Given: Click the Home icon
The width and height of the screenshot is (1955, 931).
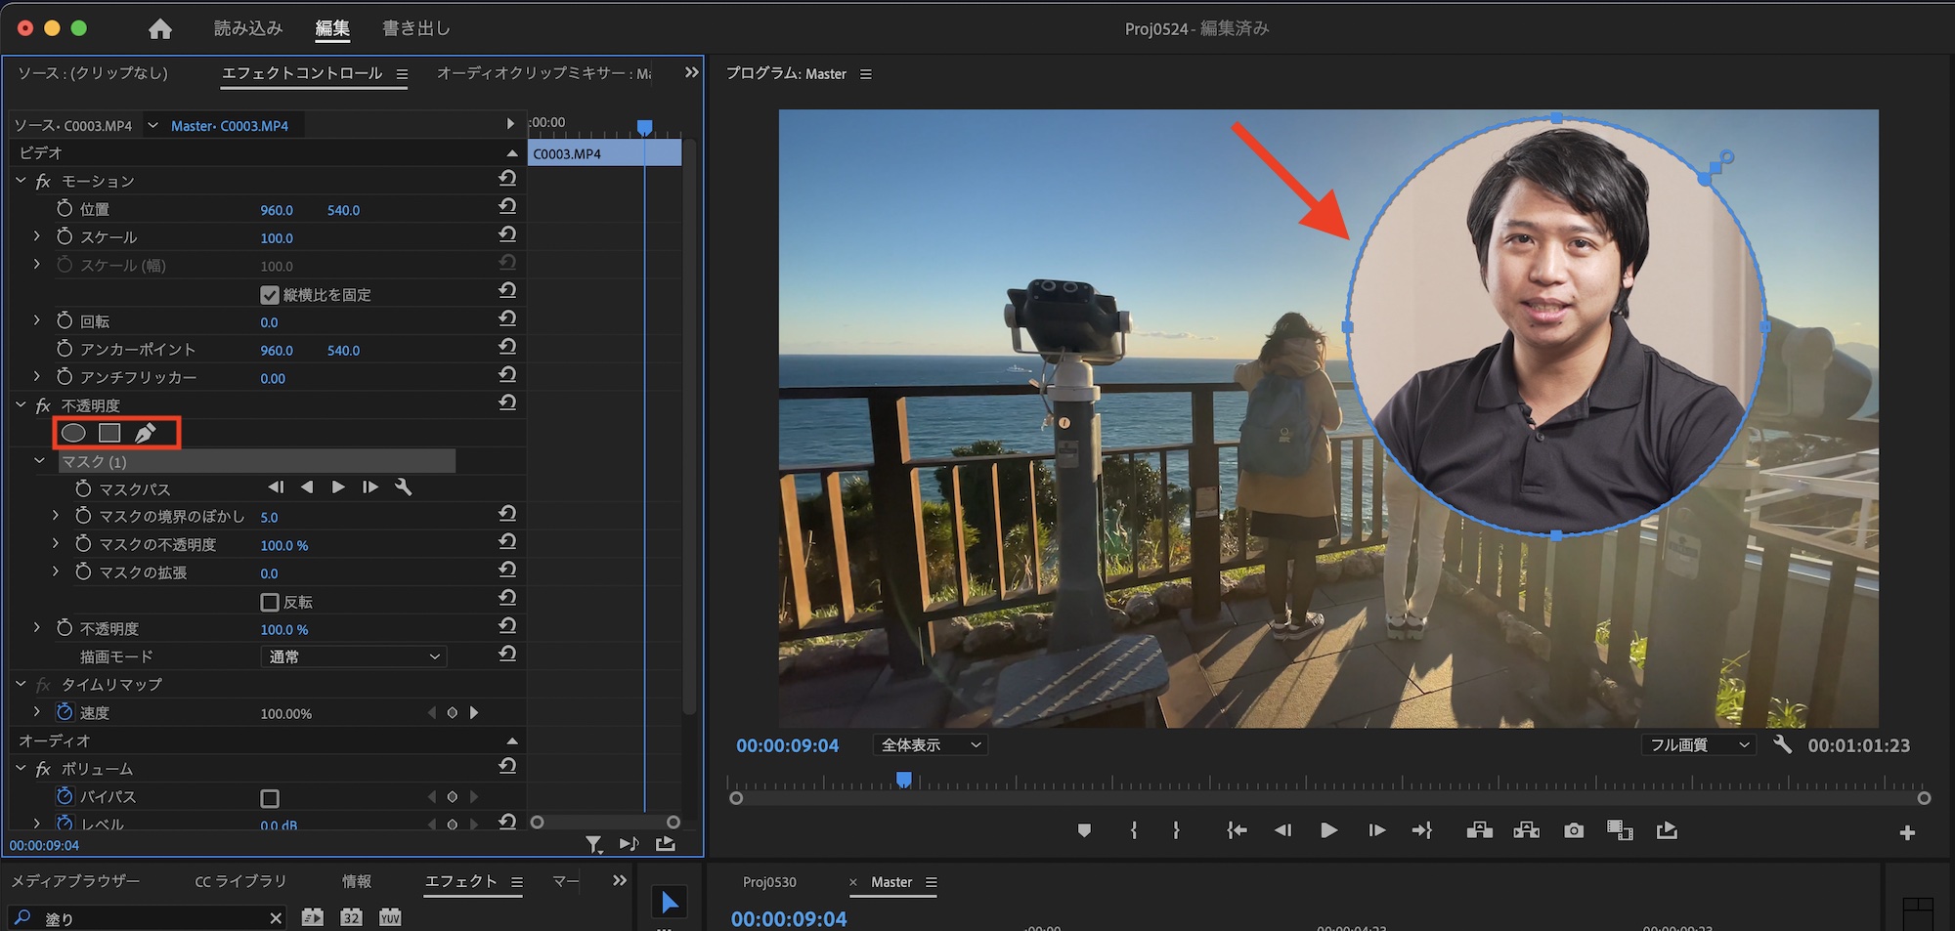Looking at the screenshot, I should click(160, 29).
